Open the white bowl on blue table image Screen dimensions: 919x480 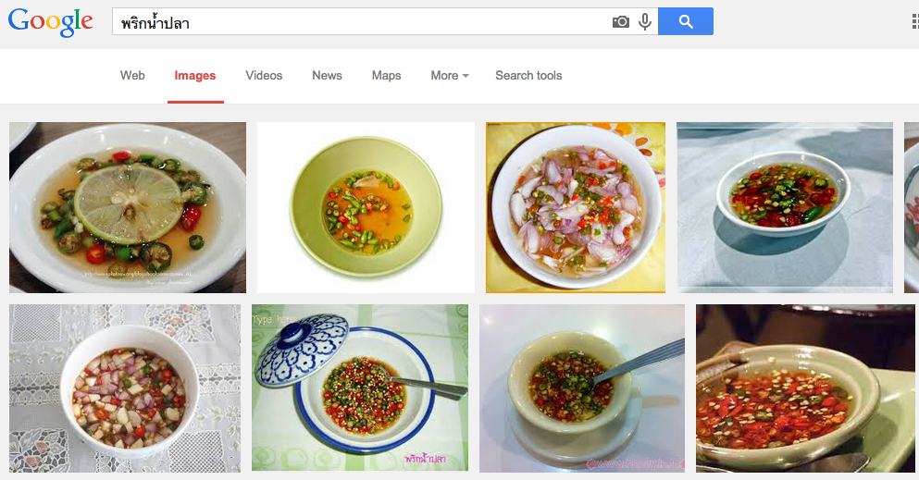pyautogui.click(x=785, y=207)
